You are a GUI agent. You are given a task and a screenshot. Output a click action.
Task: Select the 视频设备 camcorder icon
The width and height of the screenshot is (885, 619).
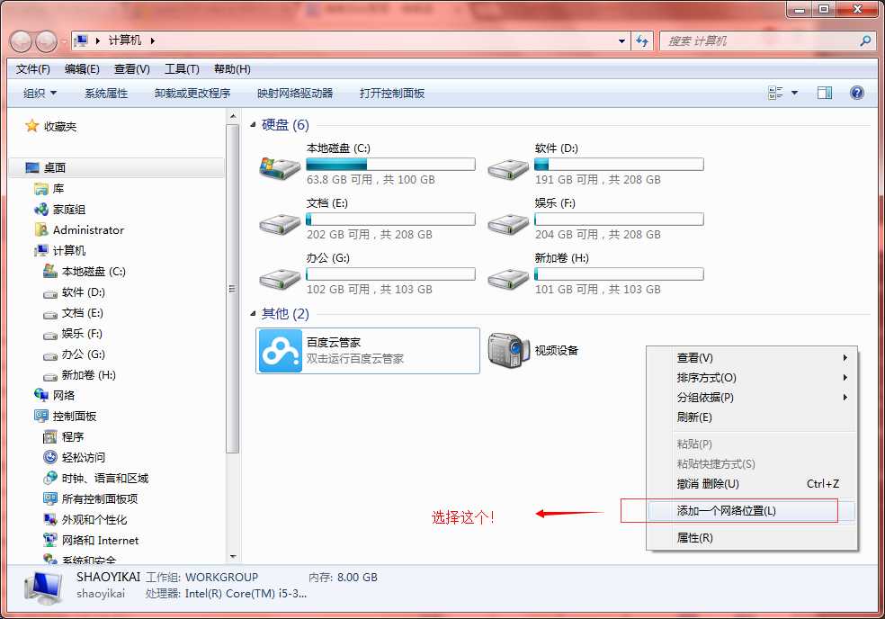pos(508,351)
